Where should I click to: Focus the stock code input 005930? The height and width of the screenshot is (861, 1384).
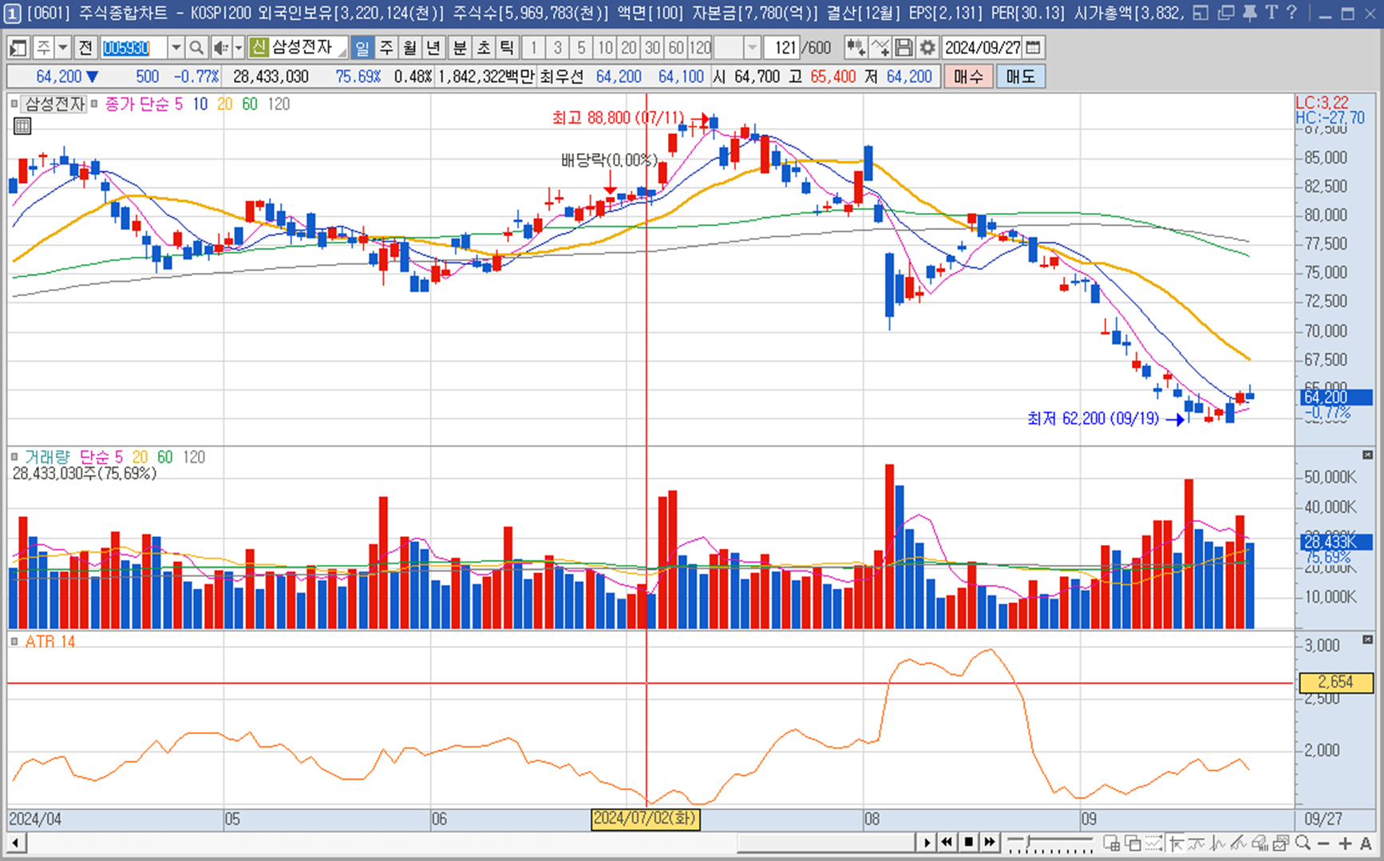(x=133, y=48)
